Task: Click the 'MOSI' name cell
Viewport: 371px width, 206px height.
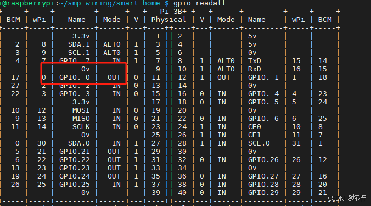Action: 81,110
